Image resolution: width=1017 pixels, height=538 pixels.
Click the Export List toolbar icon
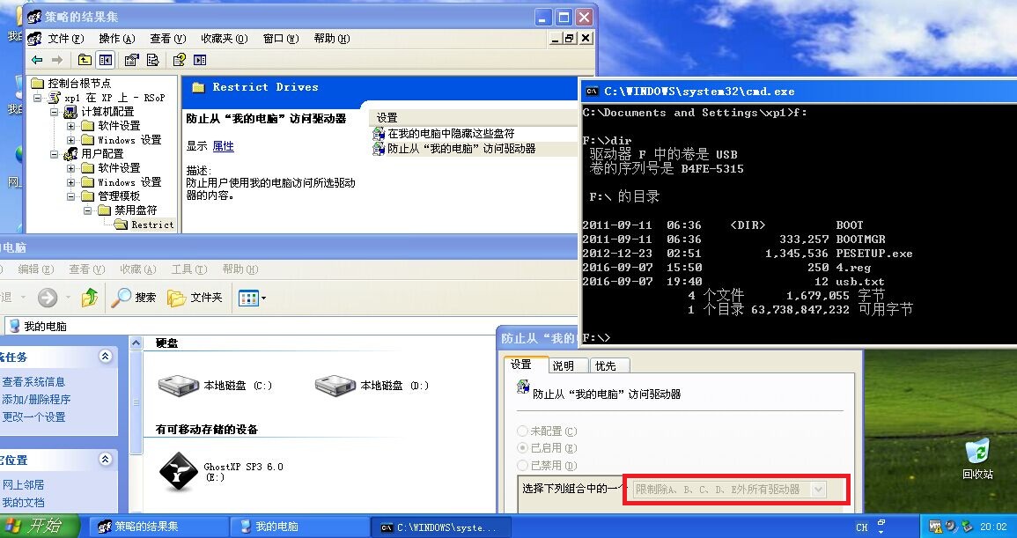(152, 61)
